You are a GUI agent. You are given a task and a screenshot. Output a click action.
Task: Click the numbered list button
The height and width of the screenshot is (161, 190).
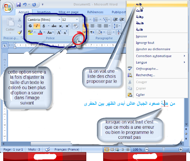pyautogui.click(x=96, y=20)
